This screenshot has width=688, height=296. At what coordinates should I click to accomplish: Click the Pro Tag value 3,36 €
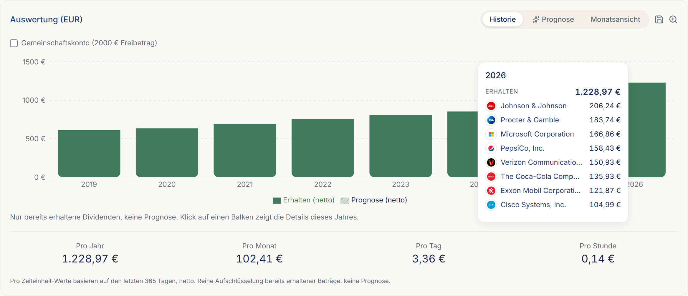(x=429, y=259)
